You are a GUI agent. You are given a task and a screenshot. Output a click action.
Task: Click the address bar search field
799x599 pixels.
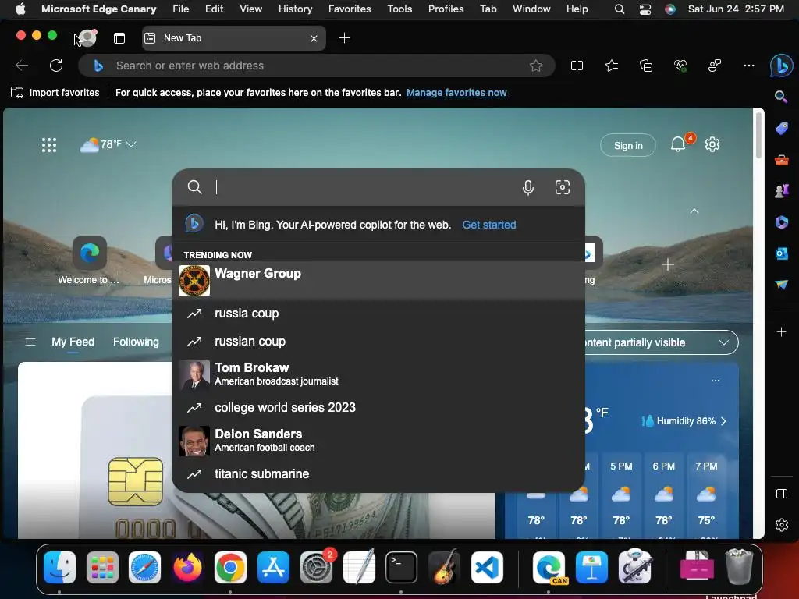point(316,66)
